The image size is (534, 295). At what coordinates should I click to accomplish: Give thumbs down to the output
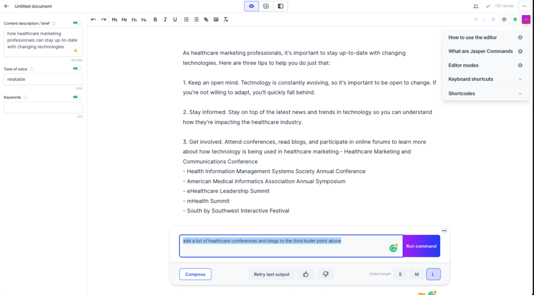pos(325,274)
